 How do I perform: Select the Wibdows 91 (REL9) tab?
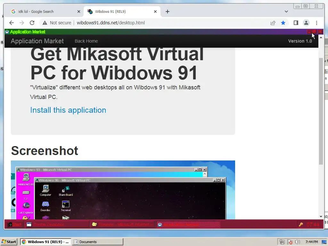122,12
